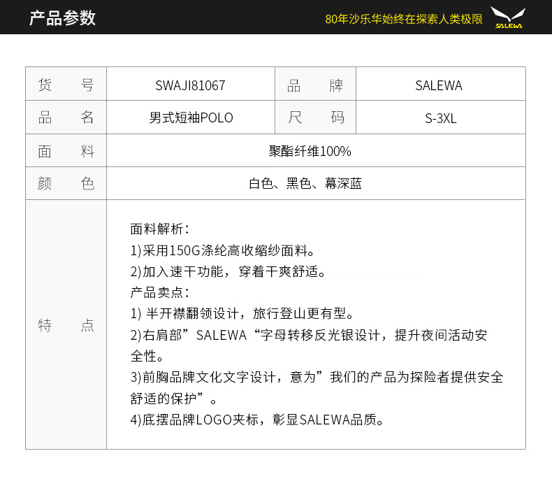The height and width of the screenshot is (479, 552).
Task: Select line about 右肩部 SALEWA 字母转移反光银设计
Action: coord(309,335)
